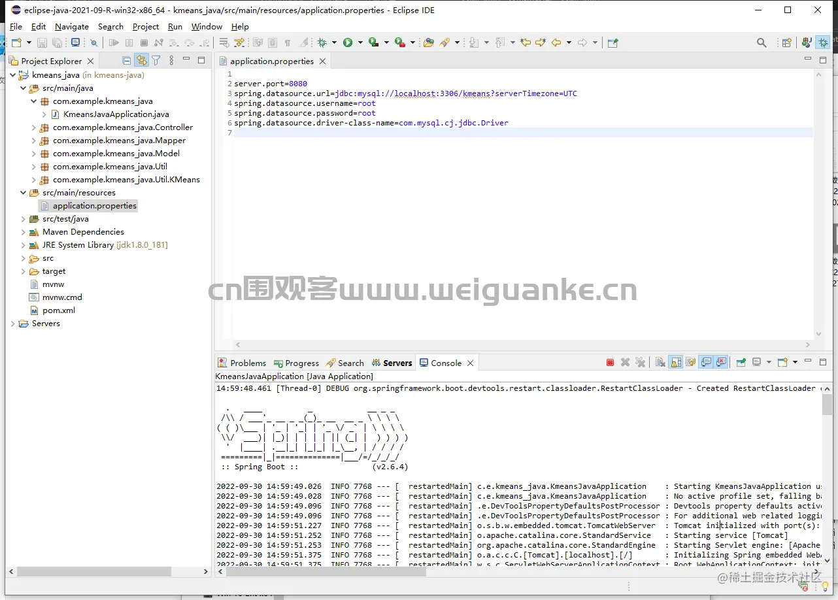Open the New Console View dropdown arrow
This screenshot has width=838, height=600.
point(795,362)
